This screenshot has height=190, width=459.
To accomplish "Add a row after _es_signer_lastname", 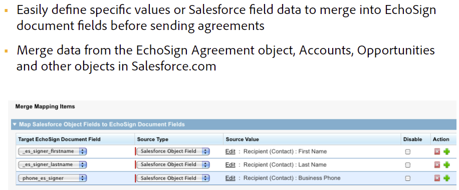I will click(446, 165).
